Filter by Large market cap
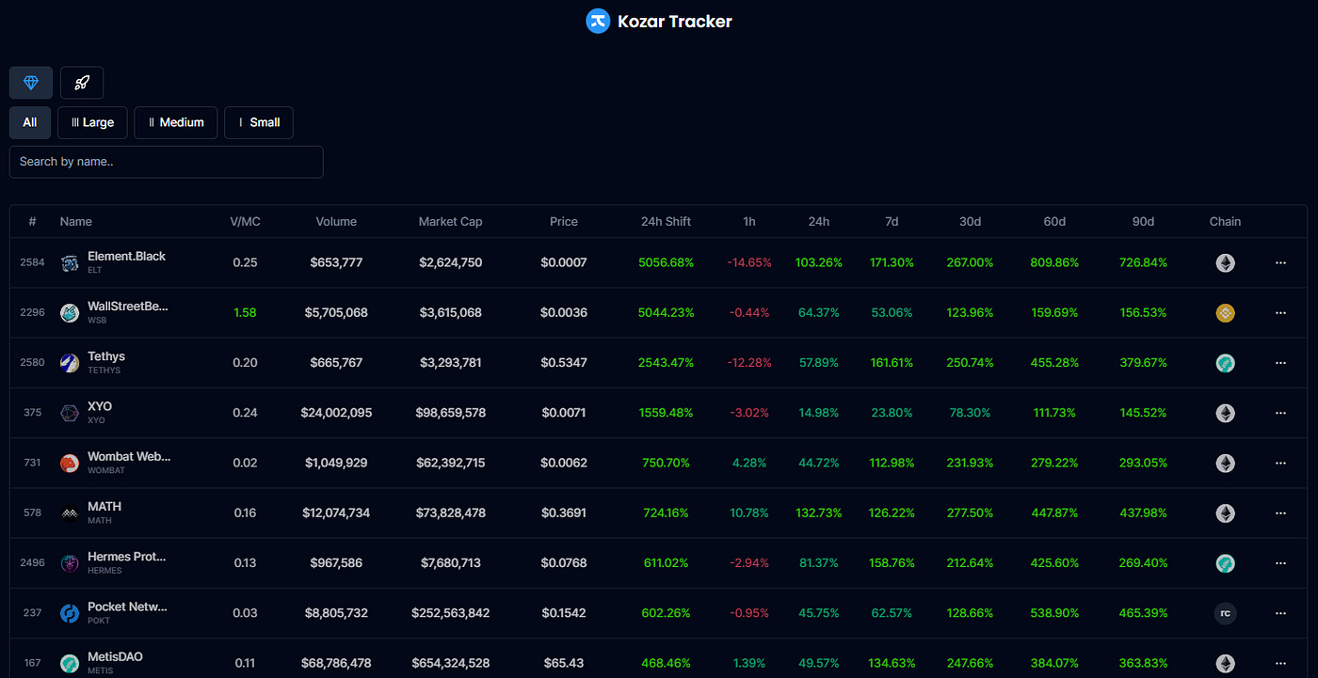Viewport: 1318px width, 678px height. (92, 122)
